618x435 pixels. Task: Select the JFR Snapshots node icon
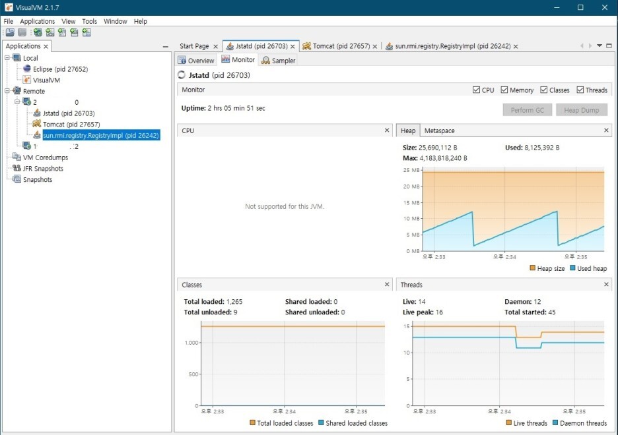click(x=17, y=168)
